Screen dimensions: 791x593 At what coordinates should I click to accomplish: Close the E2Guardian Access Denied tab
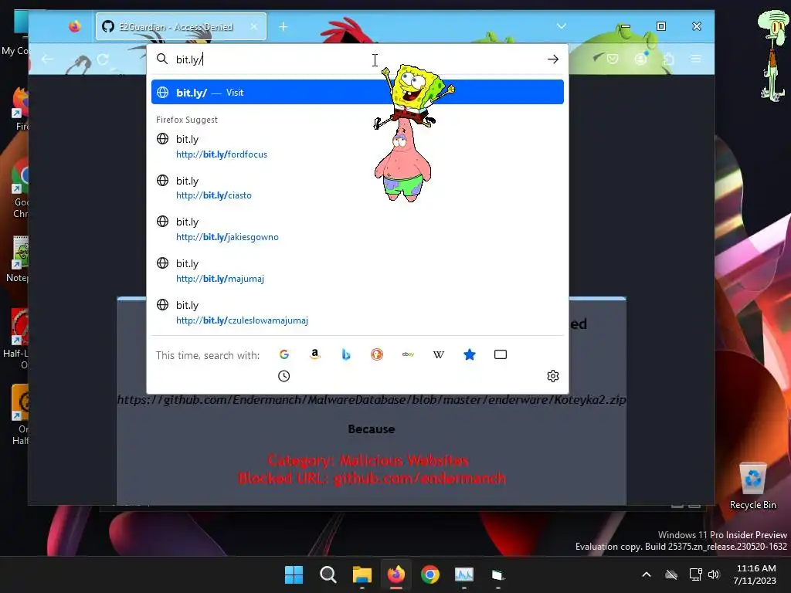click(254, 26)
